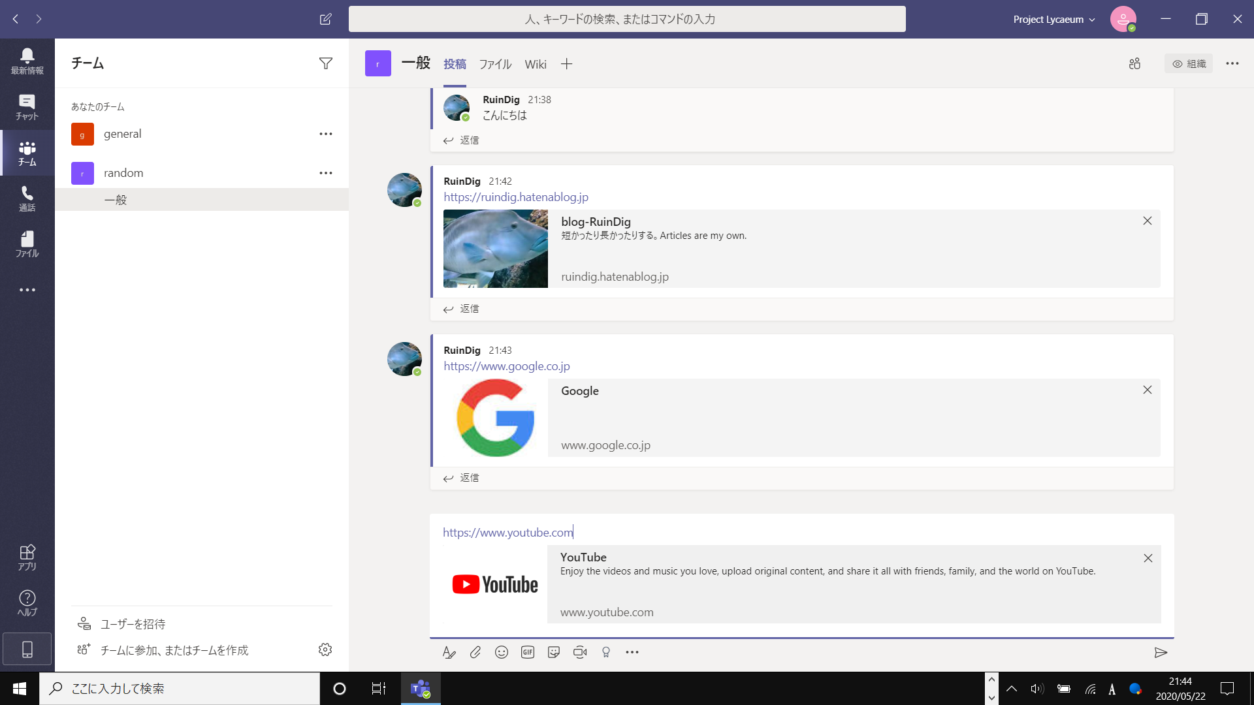Open the Calls phone icon

tap(27, 198)
